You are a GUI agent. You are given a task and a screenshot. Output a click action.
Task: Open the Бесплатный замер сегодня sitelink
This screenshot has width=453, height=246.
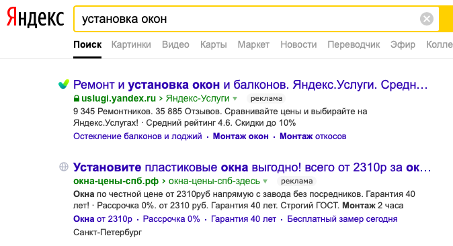tap(342, 219)
